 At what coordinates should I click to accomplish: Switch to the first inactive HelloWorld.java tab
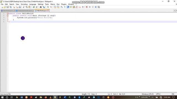tap(7, 11)
